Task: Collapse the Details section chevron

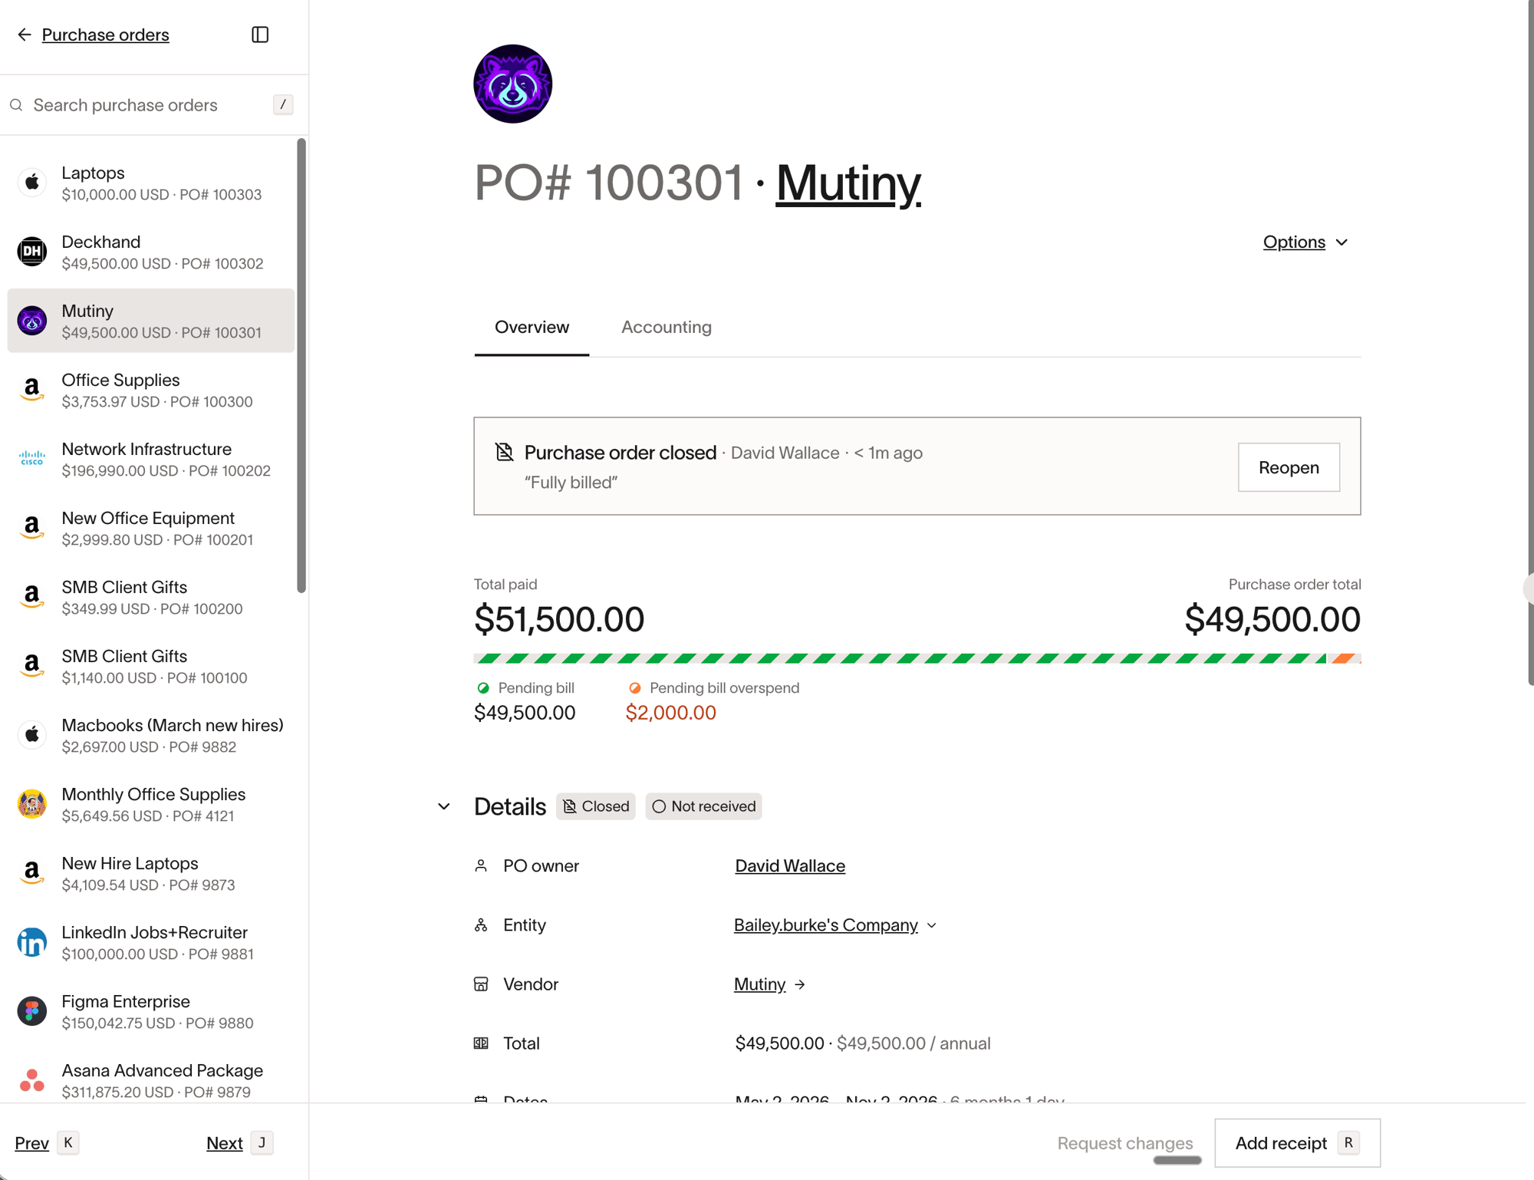Action: pyautogui.click(x=444, y=806)
